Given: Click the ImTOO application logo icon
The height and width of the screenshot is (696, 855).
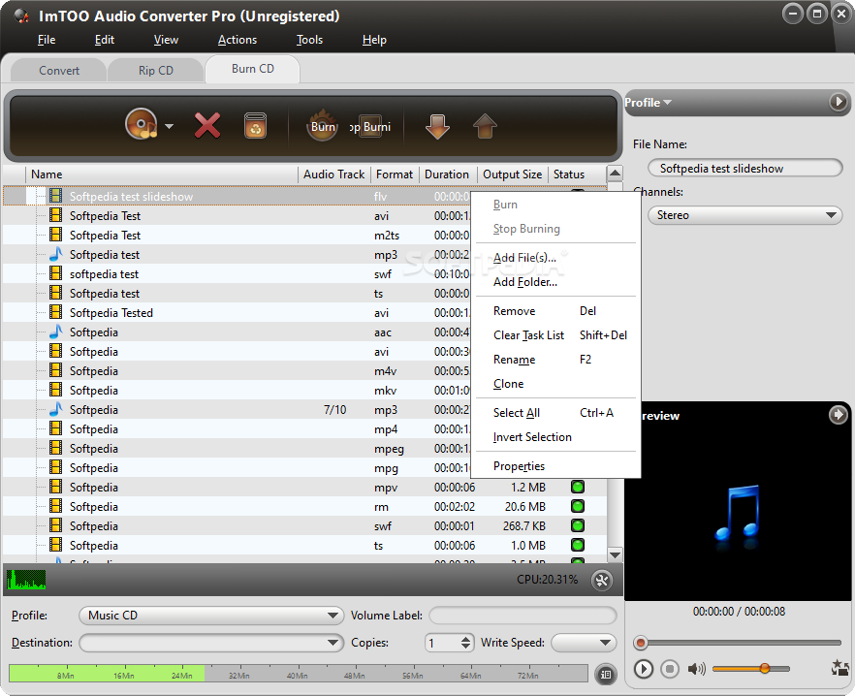Looking at the screenshot, I should pyautogui.click(x=21, y=16).
